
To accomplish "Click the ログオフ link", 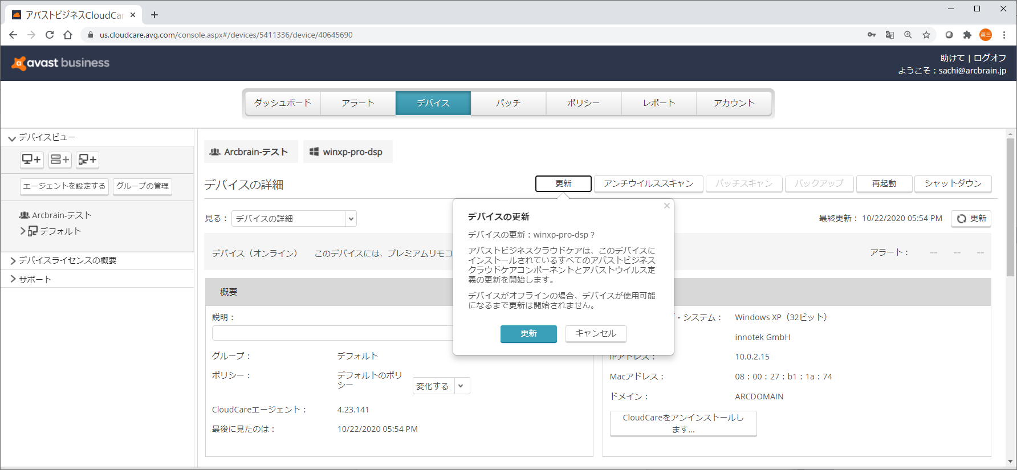I will pos(990,58).
